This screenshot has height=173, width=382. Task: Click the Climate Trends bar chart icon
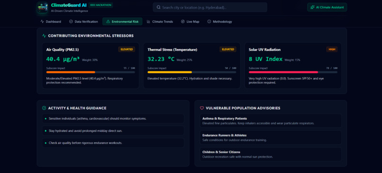tap(148, 21)
